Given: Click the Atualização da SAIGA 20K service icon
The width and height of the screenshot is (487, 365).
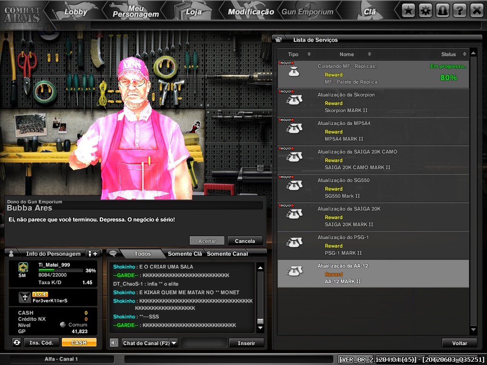Looking at the screenshot, I should [294, 214].
